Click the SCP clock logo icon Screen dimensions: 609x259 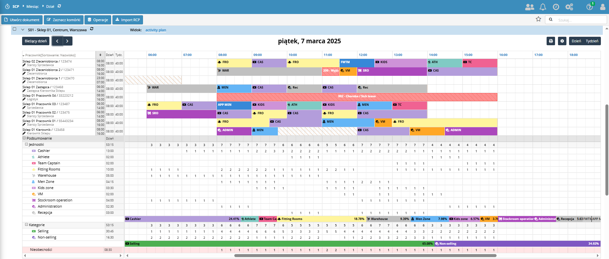coord(7,7)
